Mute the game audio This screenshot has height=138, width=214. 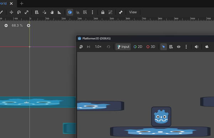197,47
